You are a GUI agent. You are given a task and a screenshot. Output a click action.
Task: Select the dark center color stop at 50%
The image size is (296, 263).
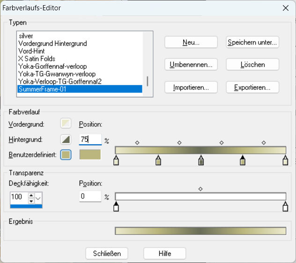(x=201, y=161)
